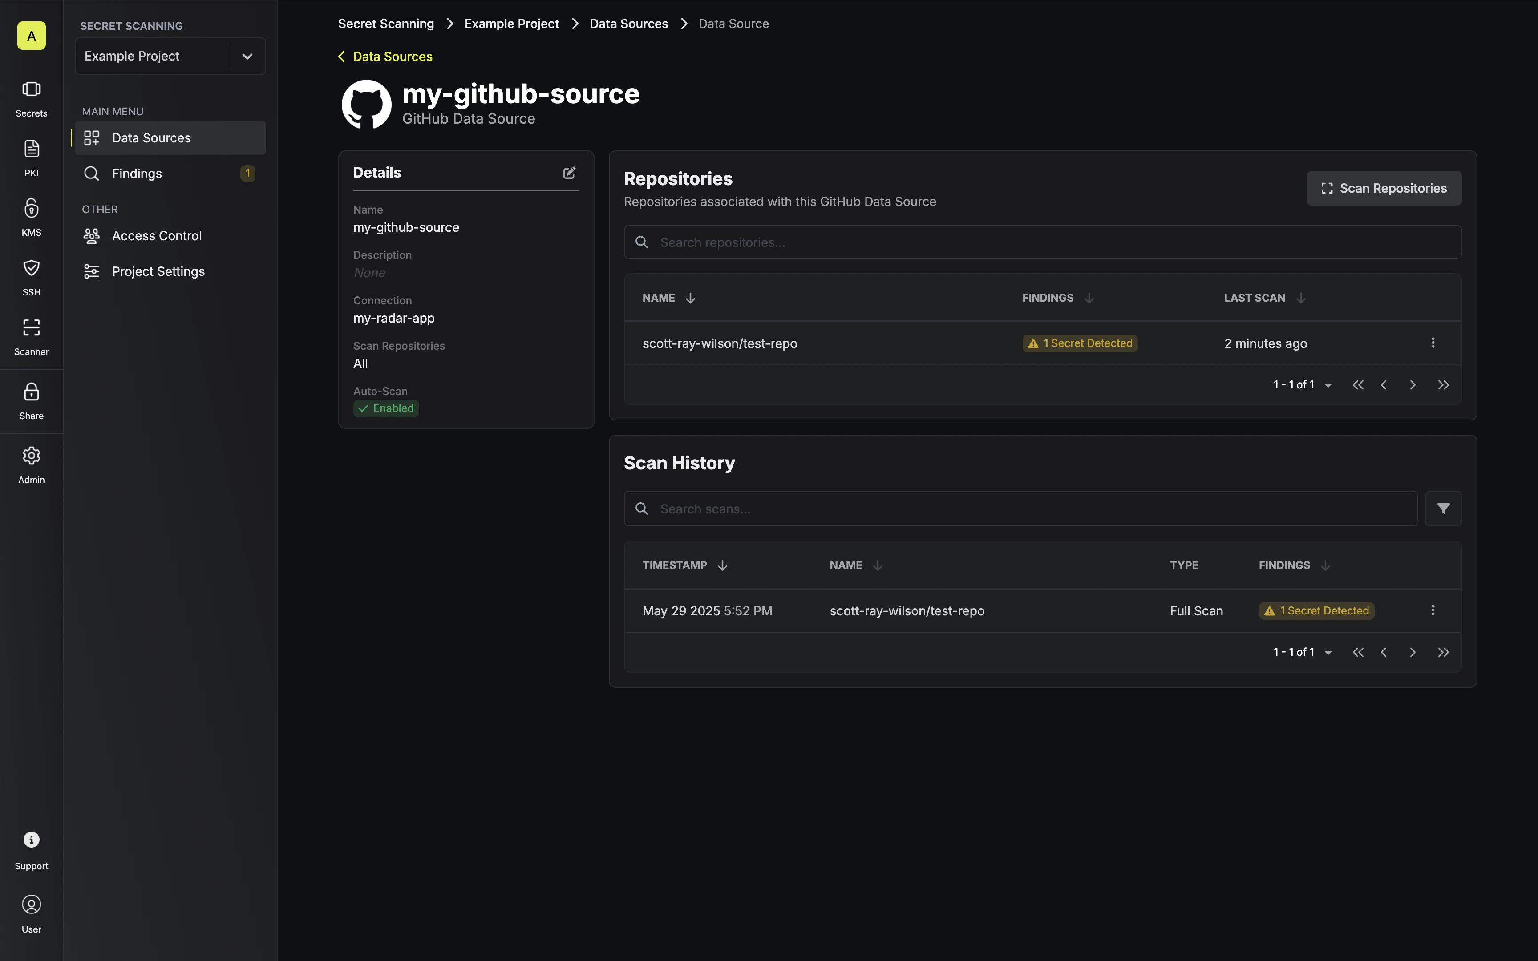Focus the Search scans field
This screenshot has height=961, width=1538.
tap(1020, 509)
